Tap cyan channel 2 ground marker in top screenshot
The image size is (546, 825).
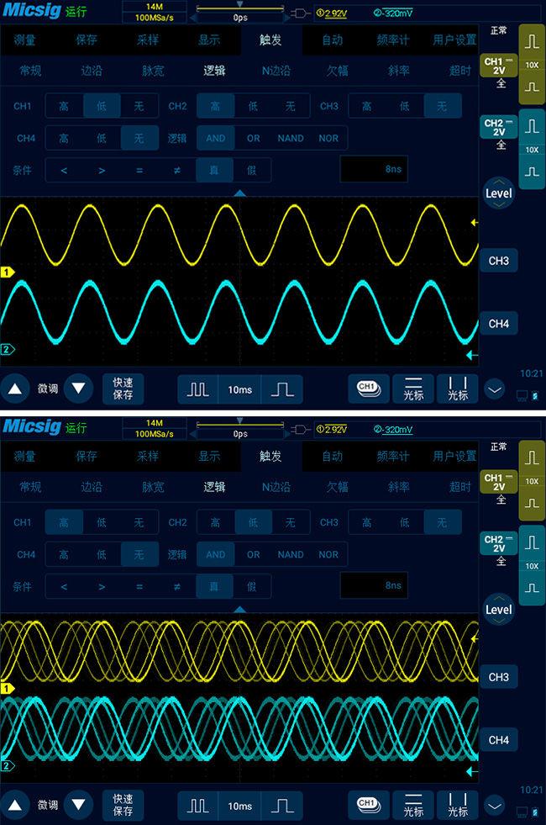pyautogui.click(x=7, y=349)
